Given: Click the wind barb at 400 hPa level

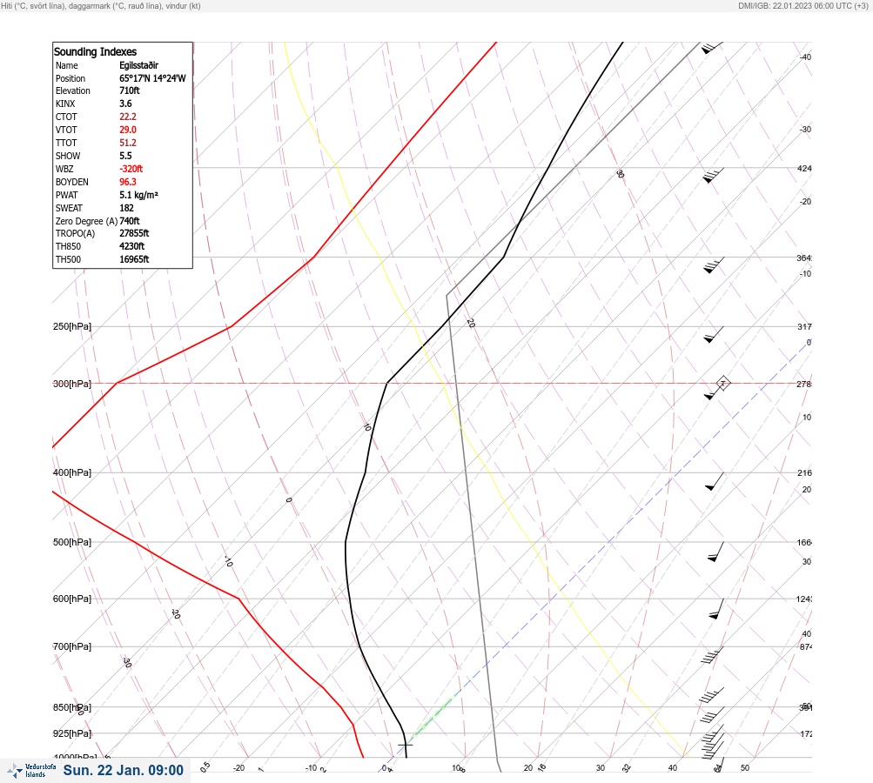Looking at the screenshot, I should [715, 482].
